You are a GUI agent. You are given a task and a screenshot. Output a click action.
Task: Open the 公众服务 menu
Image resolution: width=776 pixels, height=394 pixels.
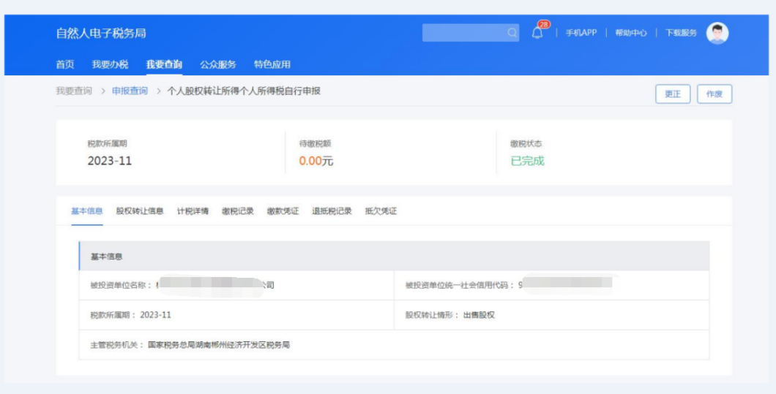click(218, 64)
